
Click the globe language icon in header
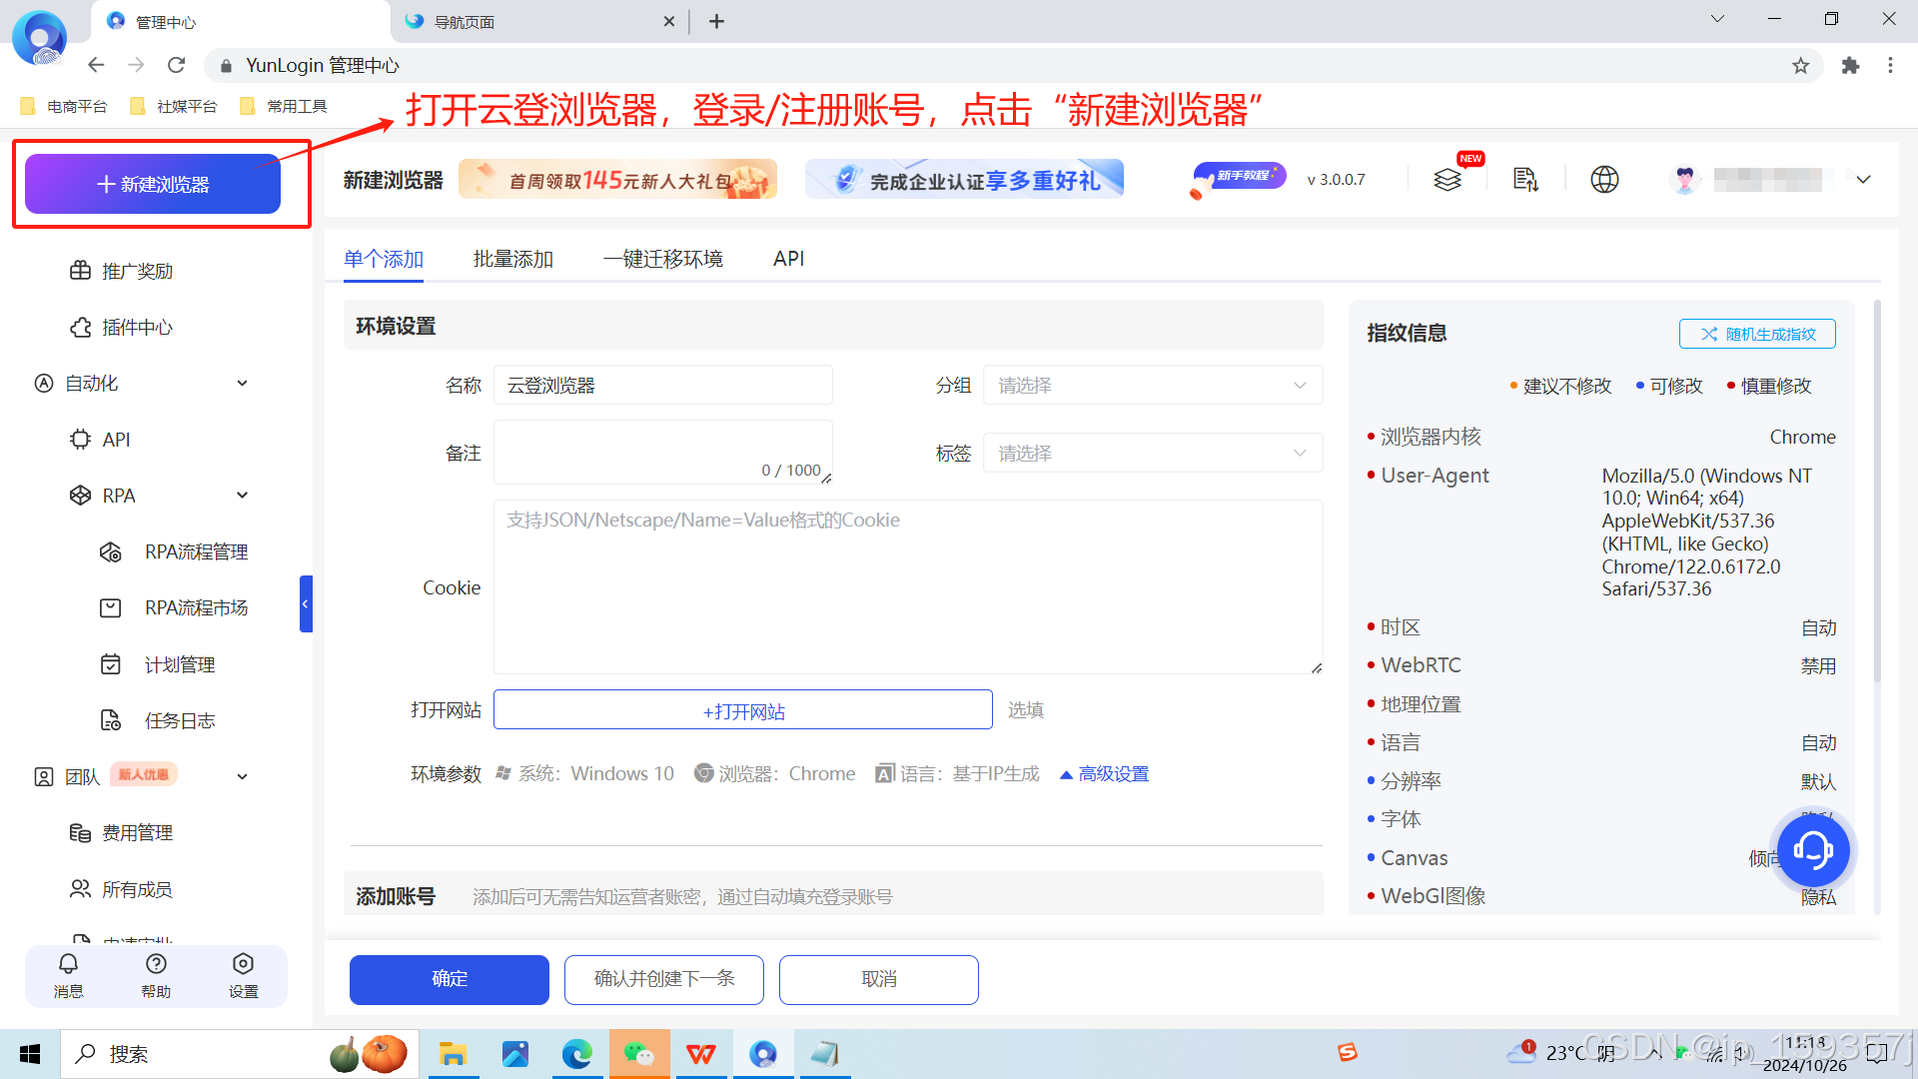[1604, 180]
